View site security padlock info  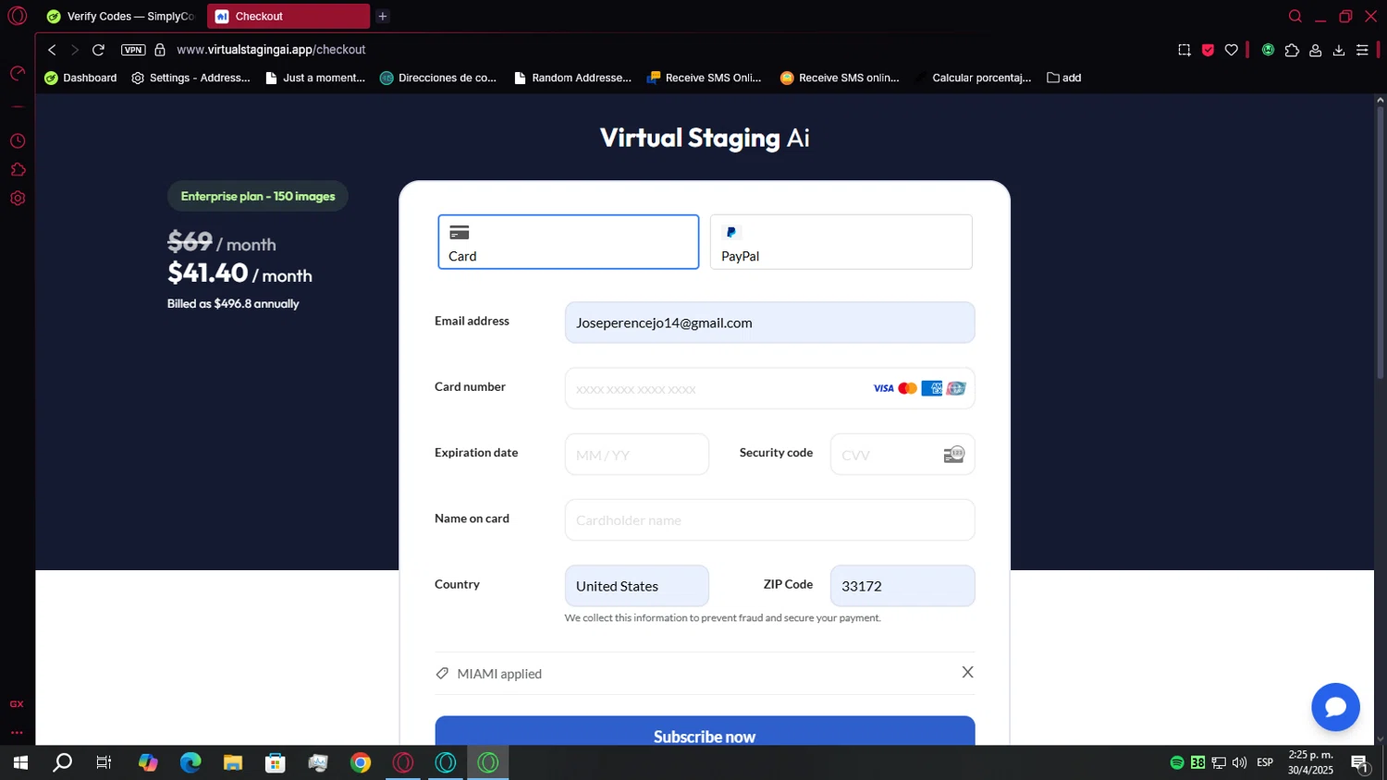160,50
